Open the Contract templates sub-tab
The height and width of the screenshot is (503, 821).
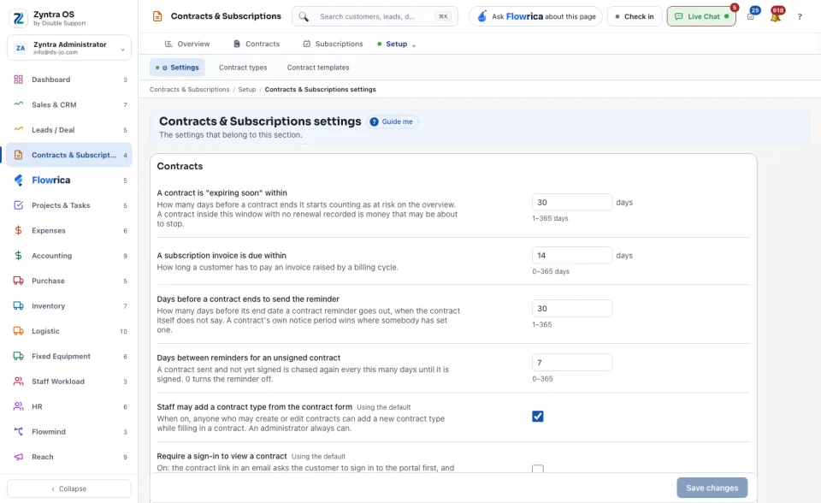tap(318, 68)
